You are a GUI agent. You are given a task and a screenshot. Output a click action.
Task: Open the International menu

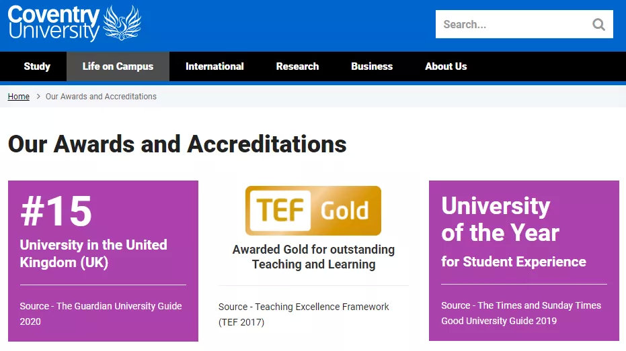tap(214, 66)
